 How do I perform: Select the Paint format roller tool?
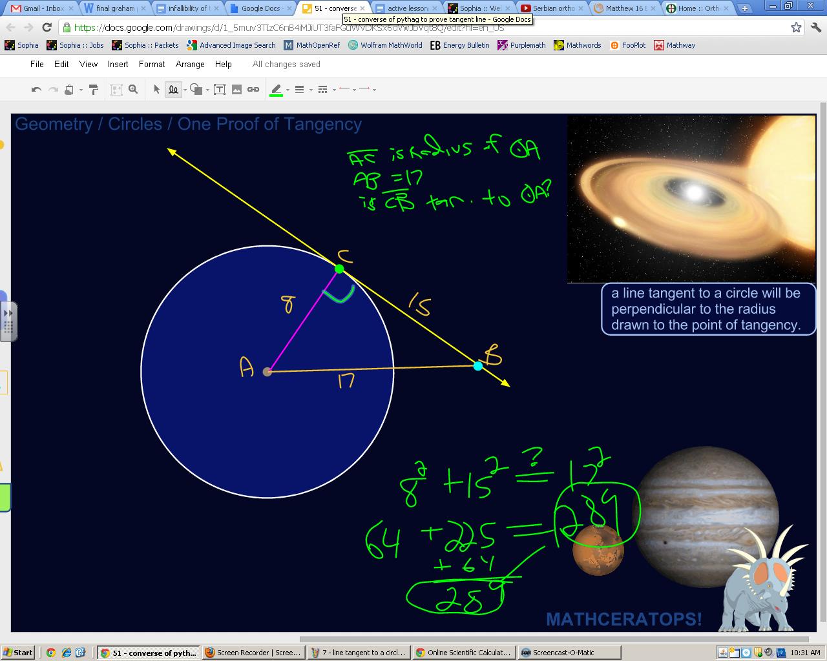[x=94, y=90]
